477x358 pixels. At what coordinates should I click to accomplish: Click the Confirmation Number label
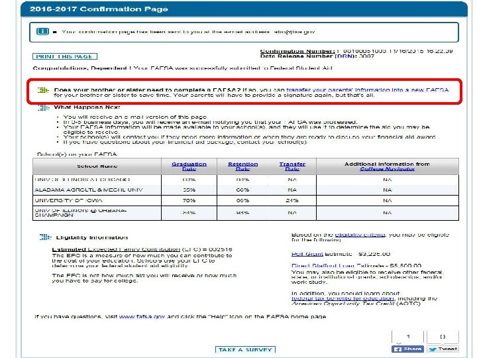coord(297,51)
